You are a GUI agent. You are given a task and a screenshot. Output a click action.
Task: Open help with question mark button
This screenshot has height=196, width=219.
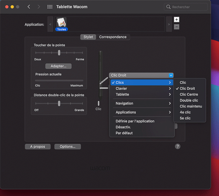click(x=178, y=146)
